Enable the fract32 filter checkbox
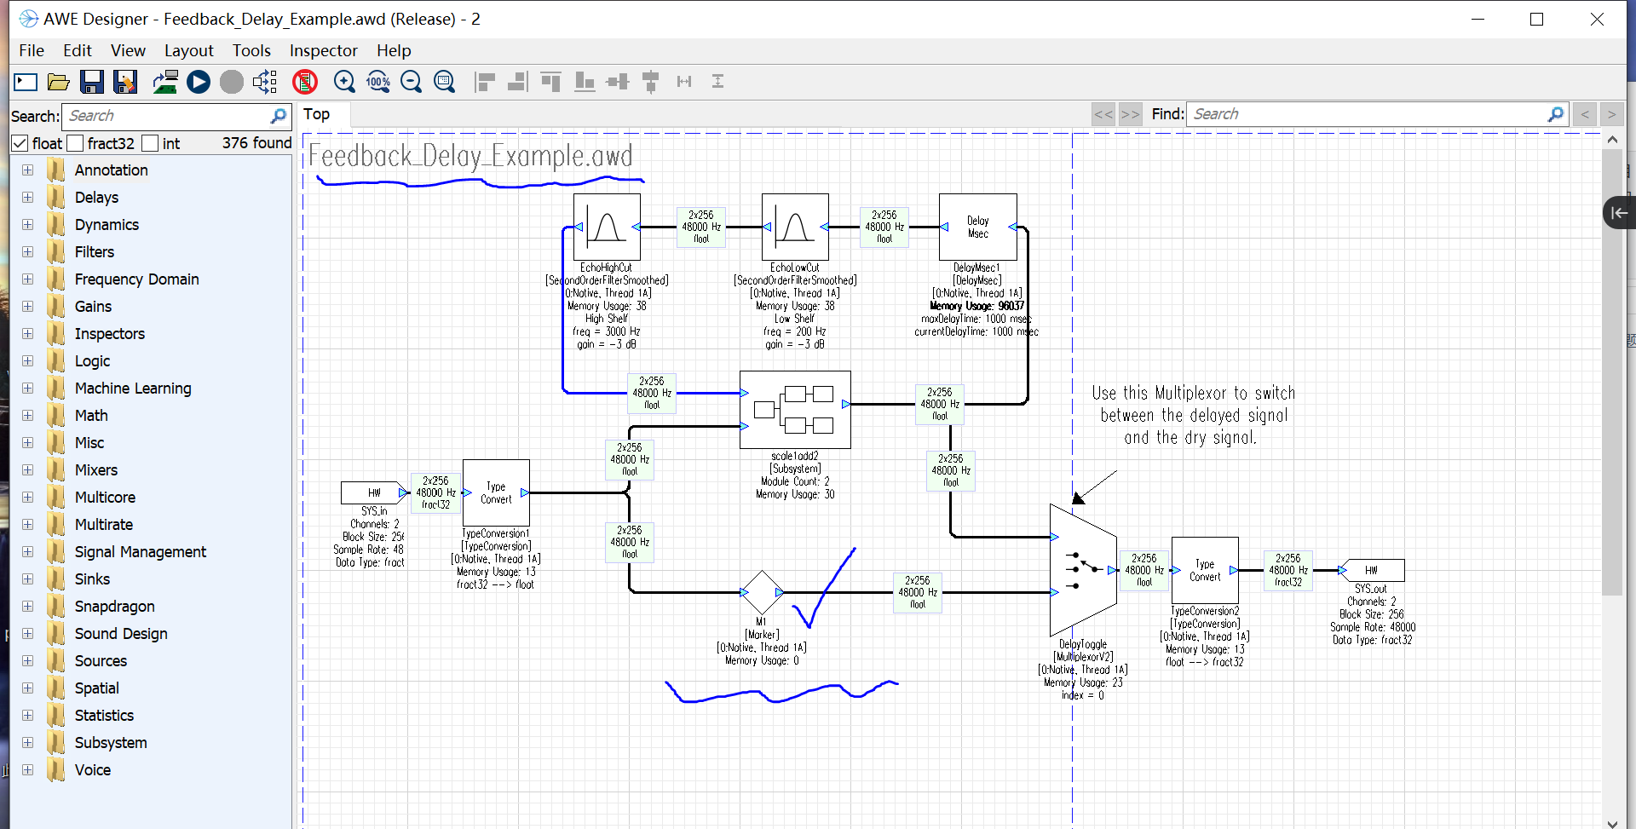1636x829 pixels. [x=75, y=143]
